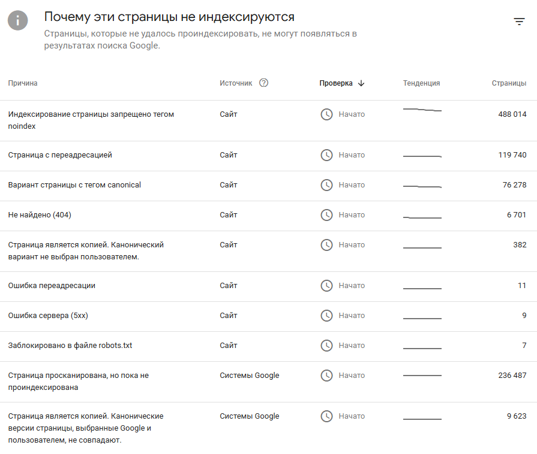Sort table by Проверка column header
The height and width of the screenshot is (454, 537).
tap(336, 83)
